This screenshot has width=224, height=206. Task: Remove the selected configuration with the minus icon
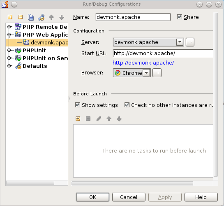point(21,17)
